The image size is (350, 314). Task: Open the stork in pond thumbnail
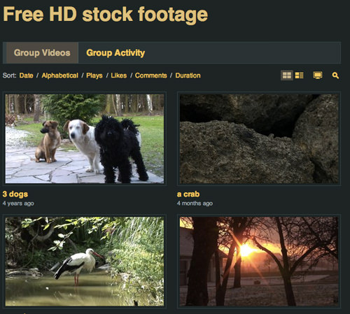[85, 262]
